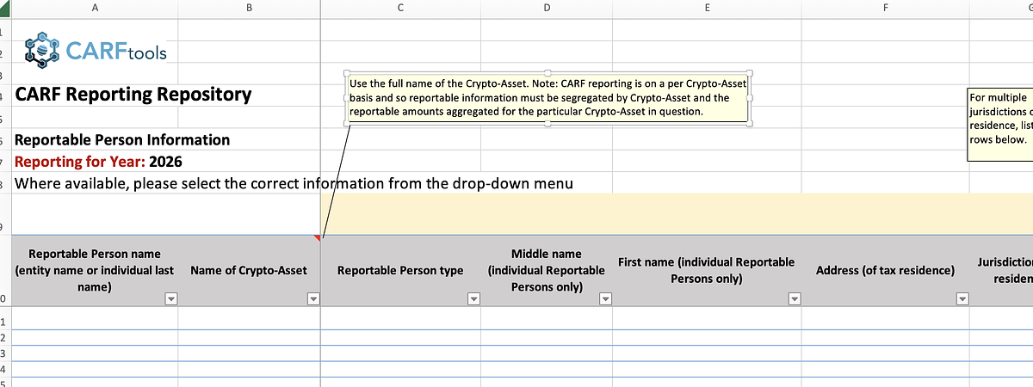Select column A header
Viewport: 1033px width, 387px height.
click(94, 7)
